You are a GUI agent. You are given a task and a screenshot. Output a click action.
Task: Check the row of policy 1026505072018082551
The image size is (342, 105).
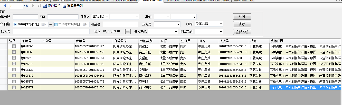14,58
